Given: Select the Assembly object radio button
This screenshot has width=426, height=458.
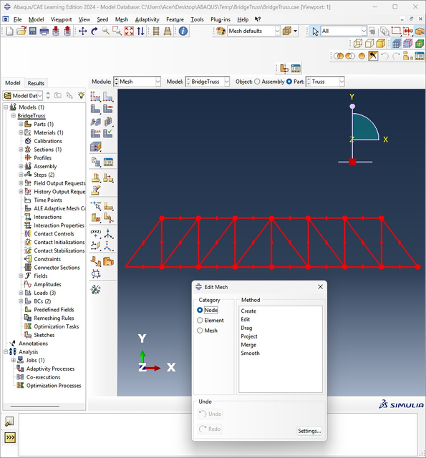Looking at the screenshot, I should (257, 82).
